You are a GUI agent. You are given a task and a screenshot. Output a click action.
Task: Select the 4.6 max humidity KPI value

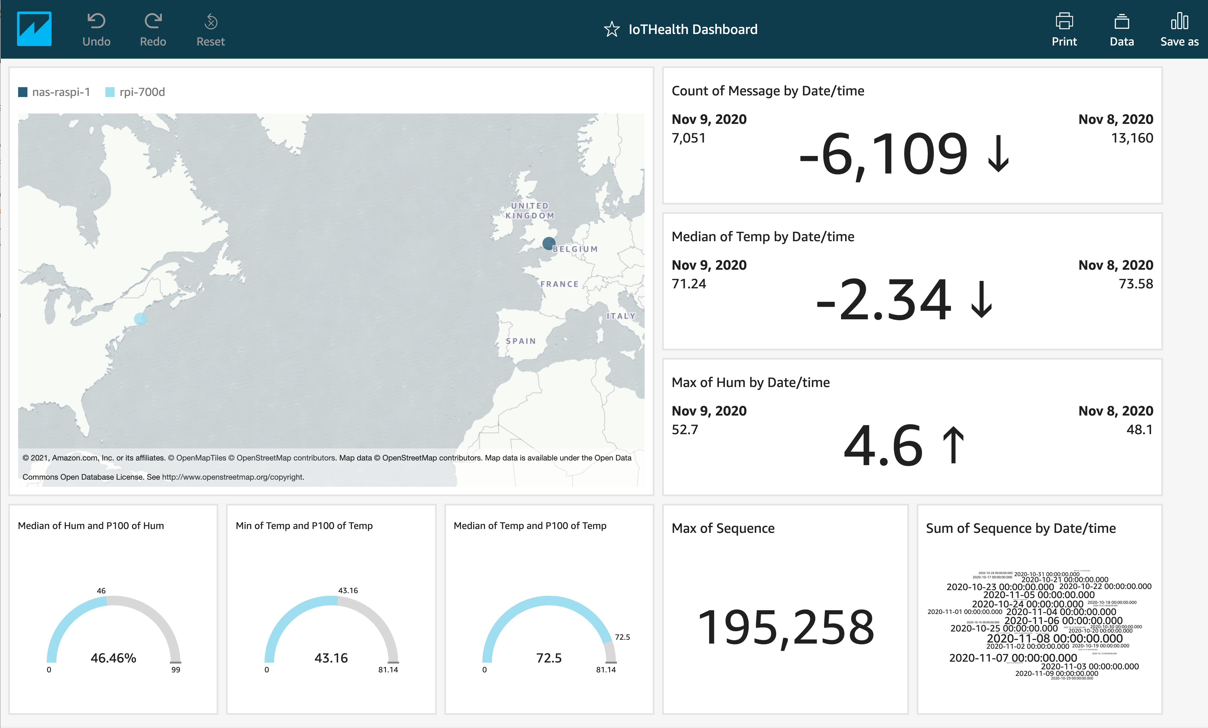883,445
